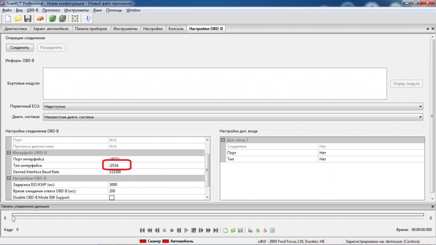
Task: Click the full screen toolbar icon
Action: (75, 18)
